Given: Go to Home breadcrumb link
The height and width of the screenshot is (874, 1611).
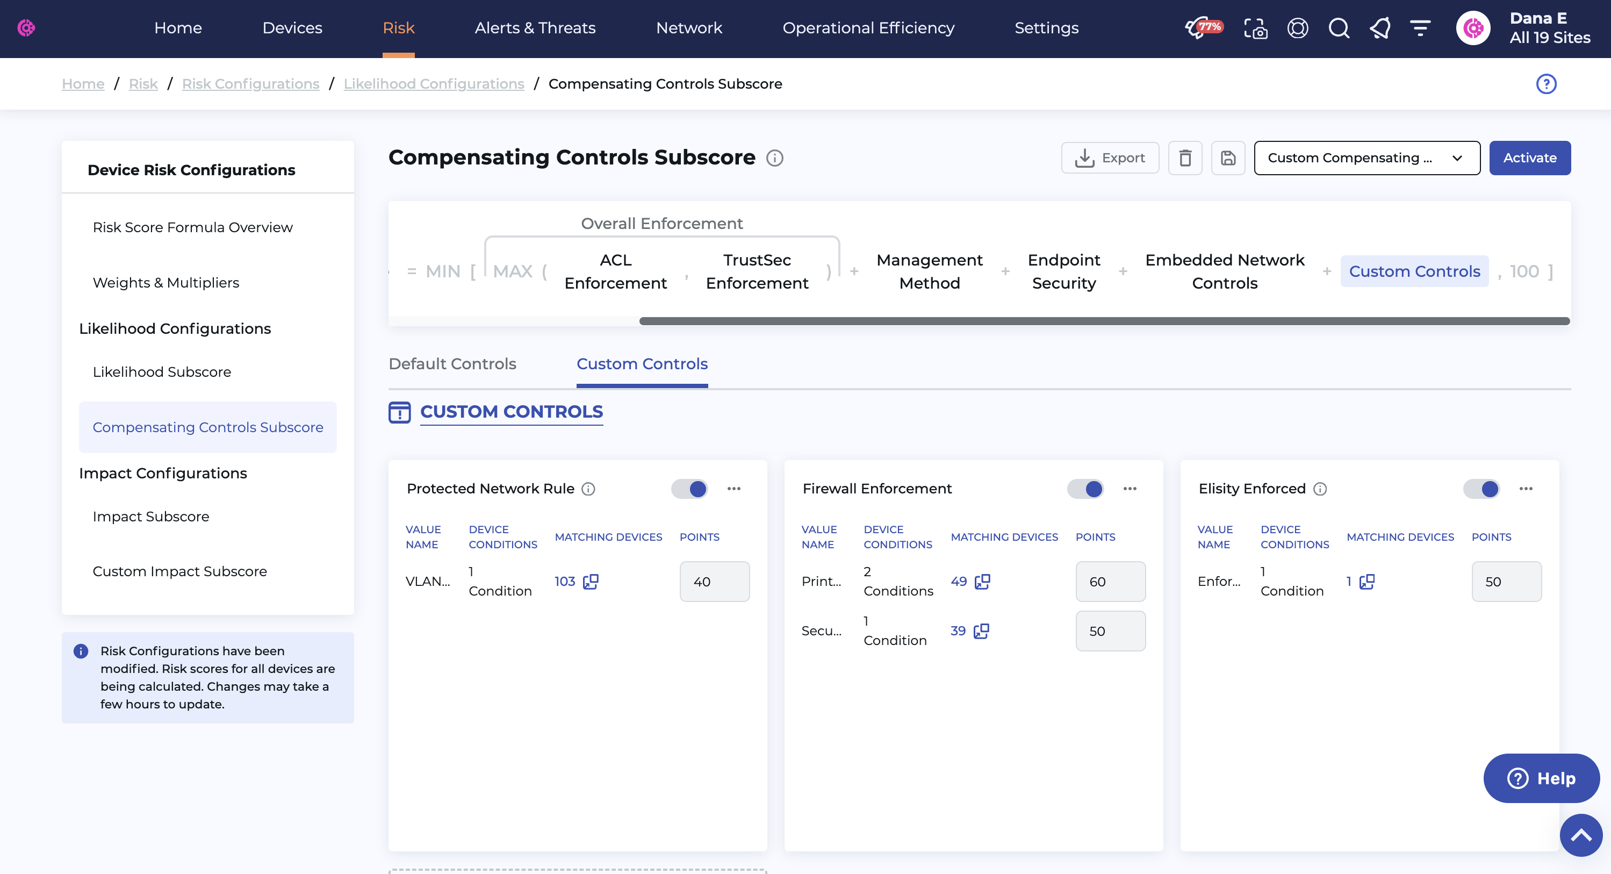Looking at the screenshot, I should [x=83, y=84].
